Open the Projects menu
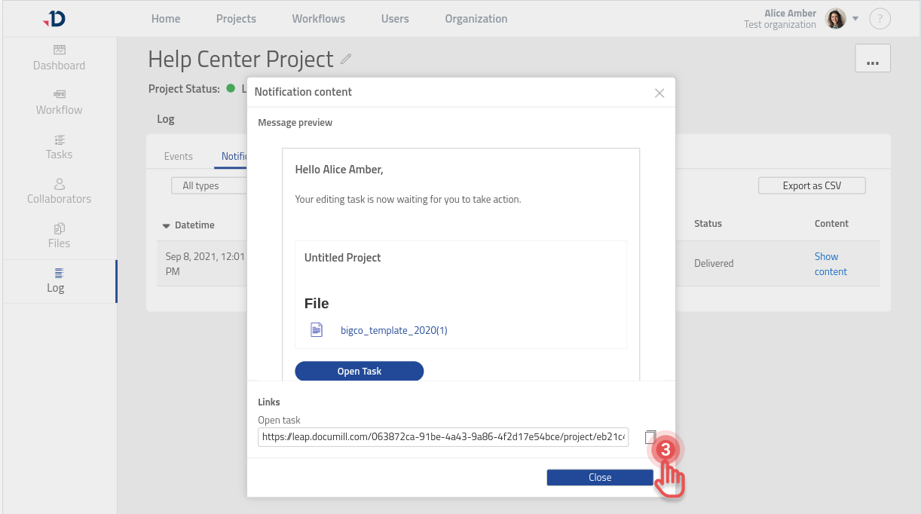The image size is (921, 514). point(236,19)
